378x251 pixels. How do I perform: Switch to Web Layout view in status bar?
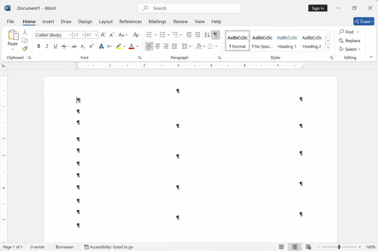point(308,247)
